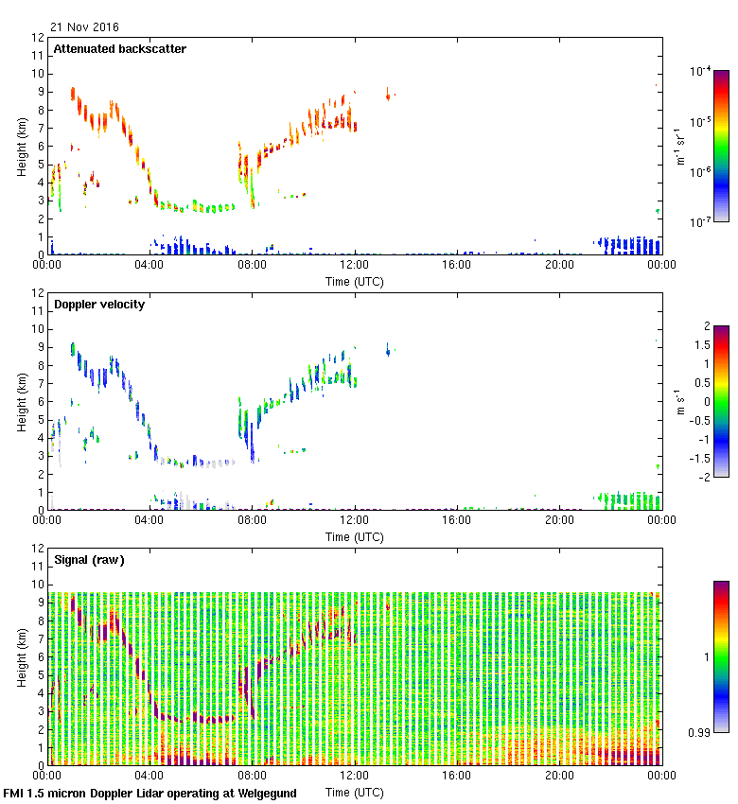Click the -2 label on the velocity color scale

[703, 477]
